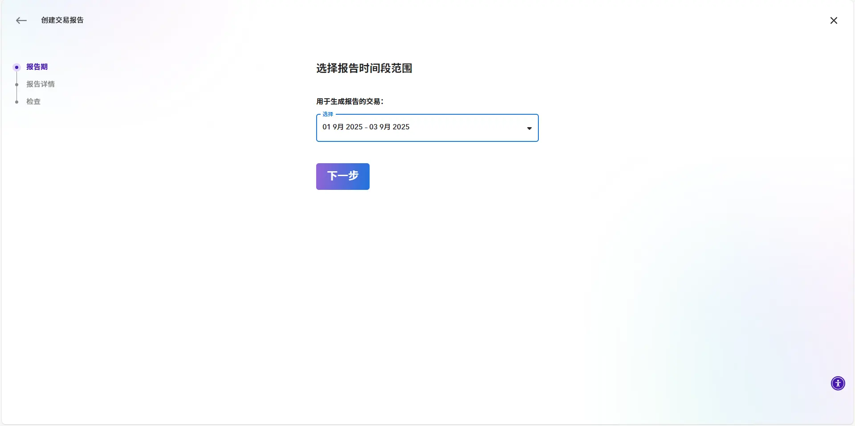Click the 创建交易报告 title text
This screenshot has height=426, width=855.
(x=62, y=20)
